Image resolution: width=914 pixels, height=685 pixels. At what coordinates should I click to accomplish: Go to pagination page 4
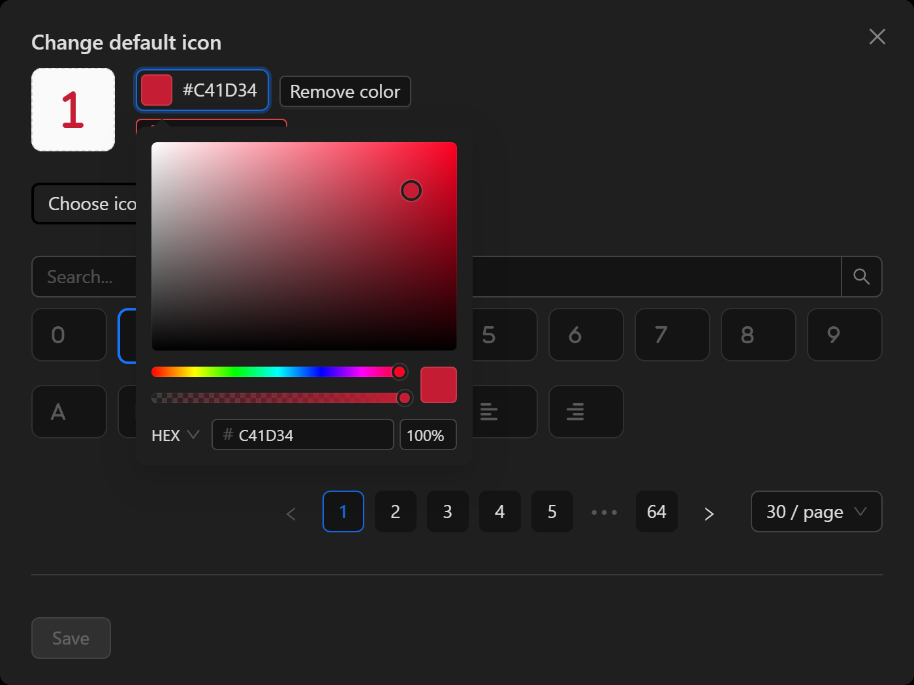coord(500,511)
